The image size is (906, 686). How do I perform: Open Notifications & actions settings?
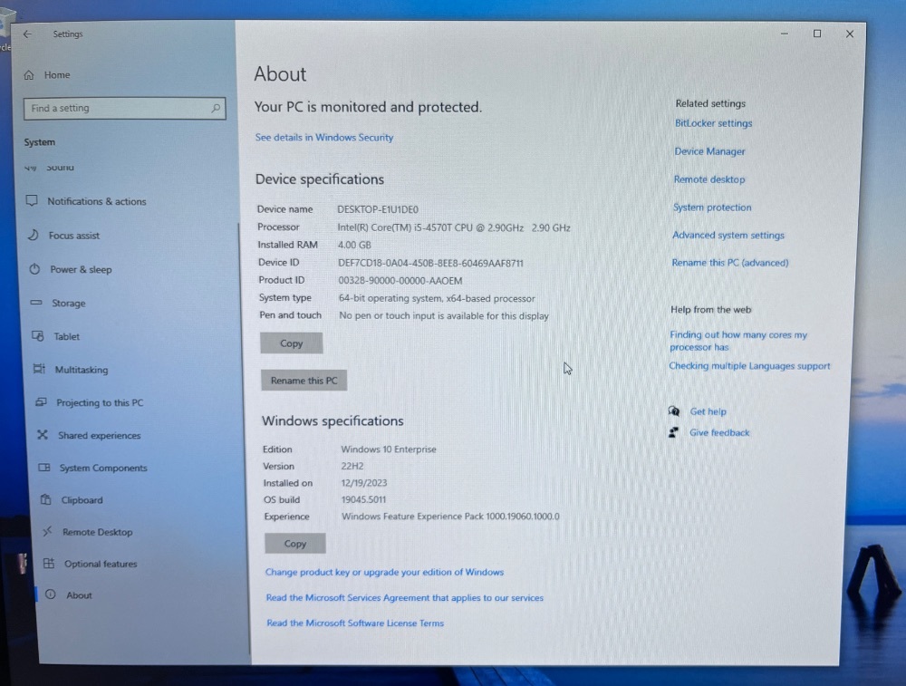coord(96,201)
